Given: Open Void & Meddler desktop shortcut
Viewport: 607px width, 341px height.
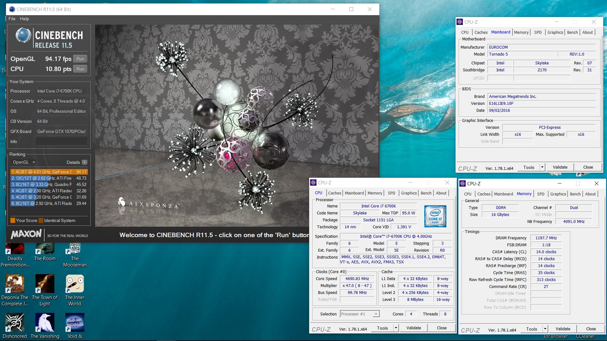Looking at the screenshot, I should point(75,326).
